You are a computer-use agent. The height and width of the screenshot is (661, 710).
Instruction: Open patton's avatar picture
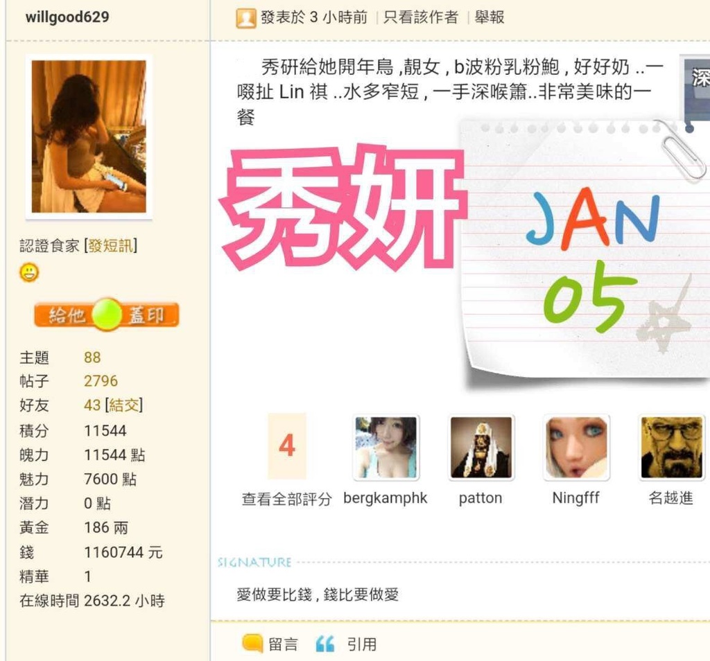(481, 448)
